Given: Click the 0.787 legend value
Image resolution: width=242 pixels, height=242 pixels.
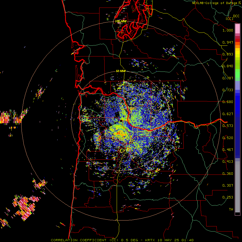Looking at the screenshot, I should (x=228, y=78).
